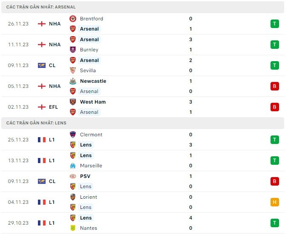Click the PSV club crest icon

click(73, 176)
